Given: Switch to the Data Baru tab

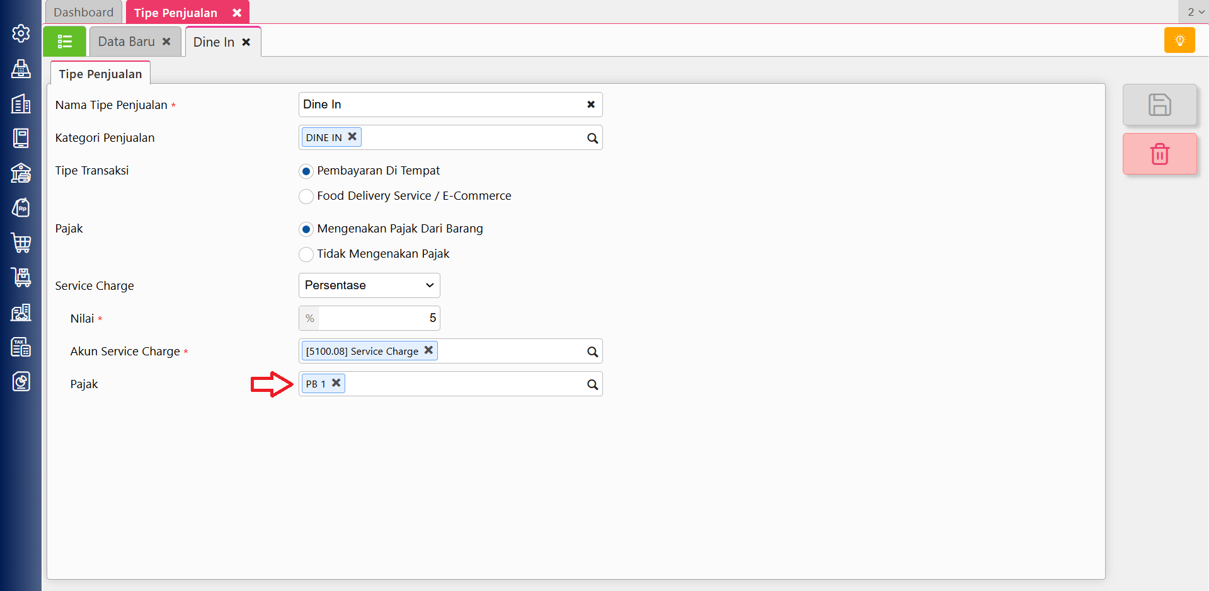Looking at the screenshot, I should pos(127,42).
